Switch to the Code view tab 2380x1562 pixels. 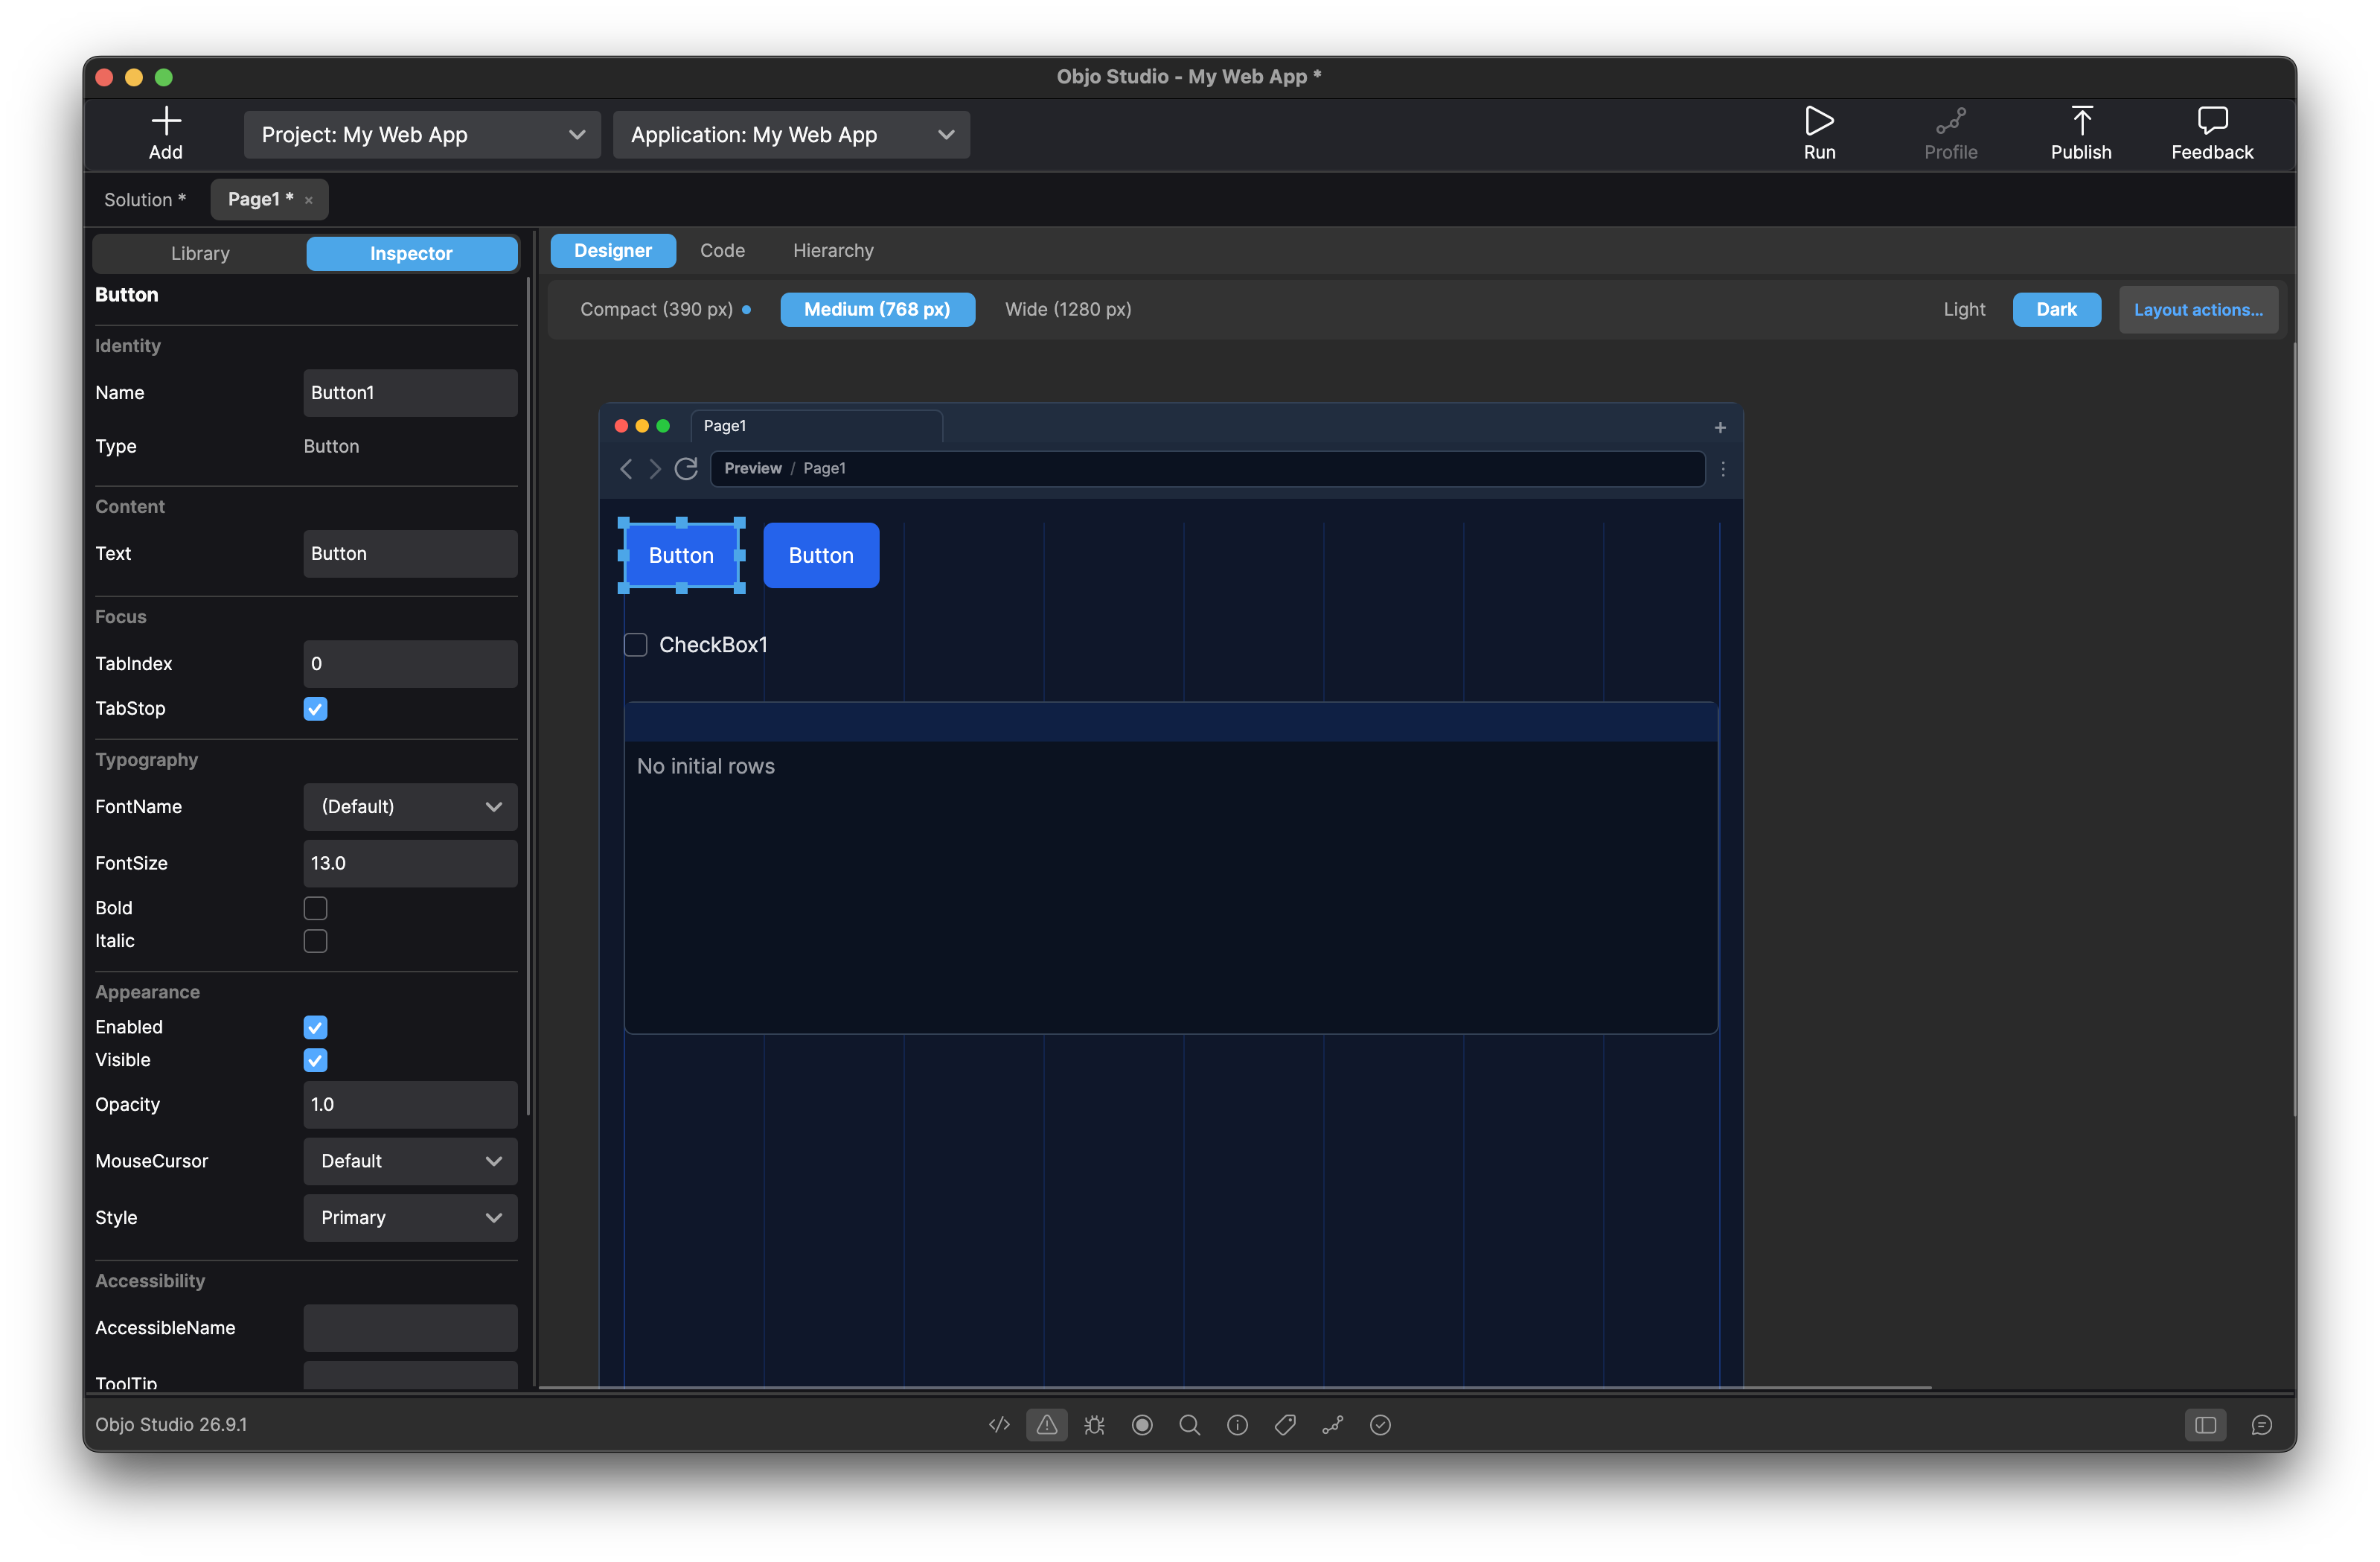722,250
